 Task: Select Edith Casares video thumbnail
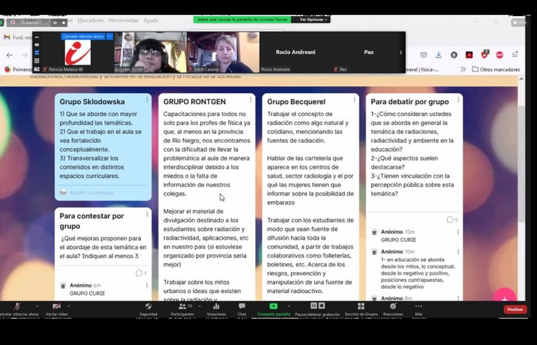223,52
